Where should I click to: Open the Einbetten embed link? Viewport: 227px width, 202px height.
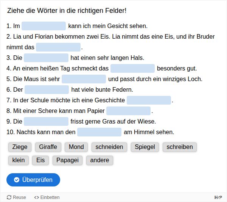click(x=47, y=197)
